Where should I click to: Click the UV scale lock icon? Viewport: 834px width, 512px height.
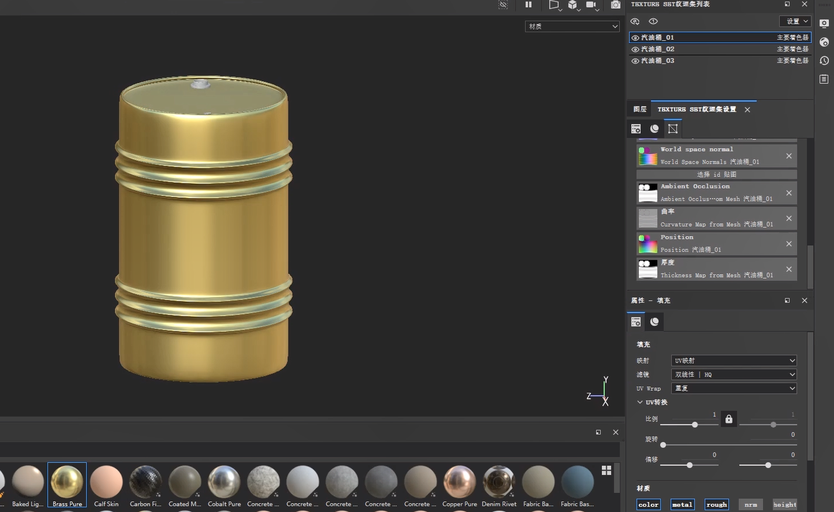(x=729, y=419)
